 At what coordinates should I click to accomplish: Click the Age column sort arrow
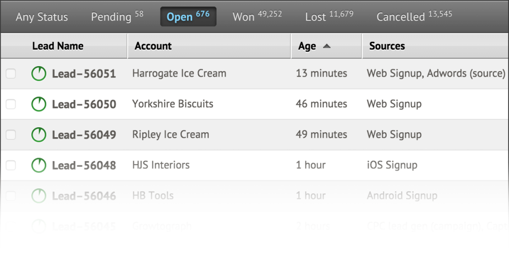pos(327,46)
